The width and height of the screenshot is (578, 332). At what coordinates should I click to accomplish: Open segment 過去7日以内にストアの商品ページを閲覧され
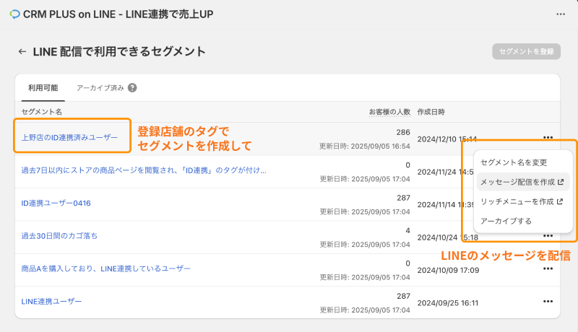point(144,170)
